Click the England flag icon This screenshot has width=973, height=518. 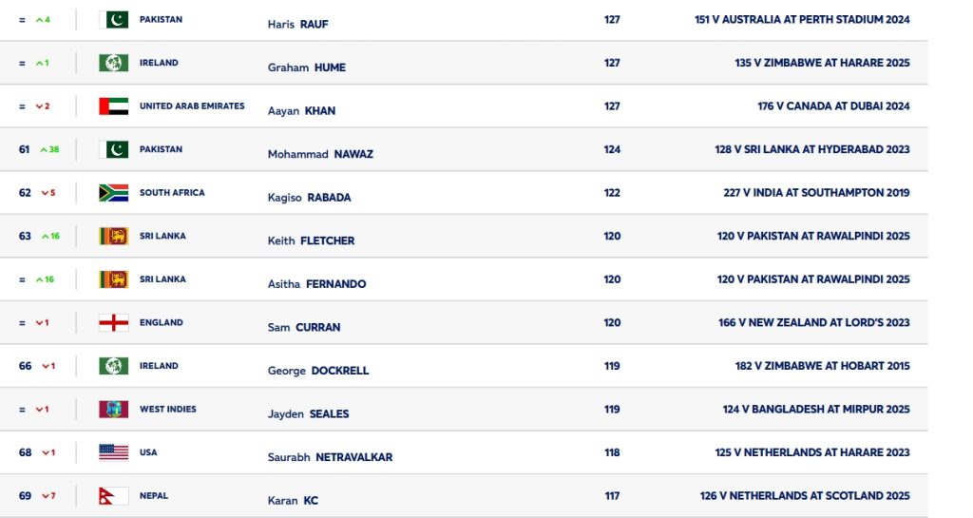tap(113, 322)
